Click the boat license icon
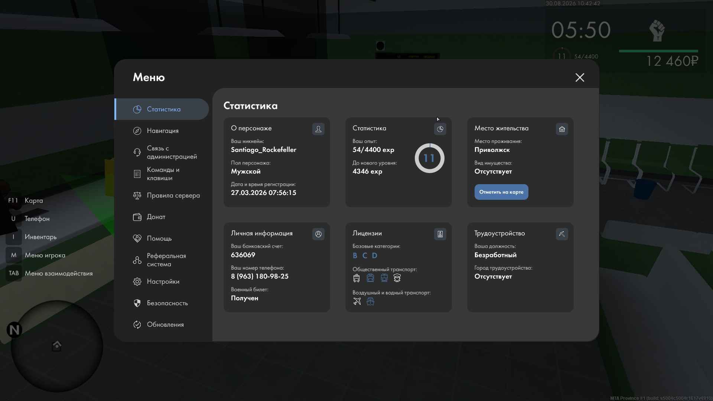 click(370, 301)
